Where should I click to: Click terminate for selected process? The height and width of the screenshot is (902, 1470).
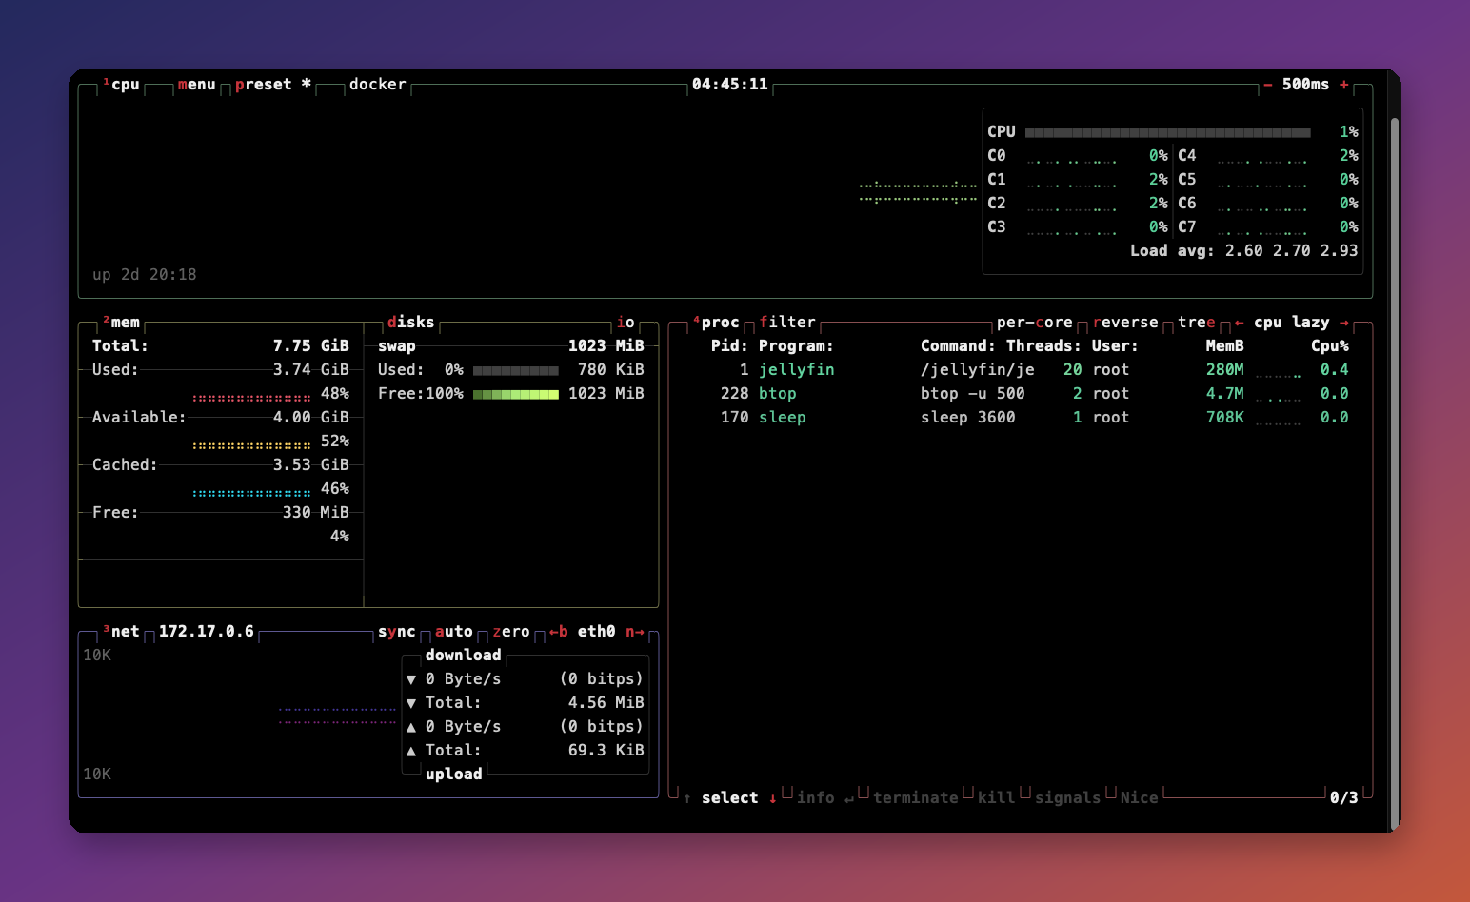click(x=916, y=798)
